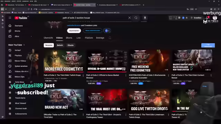Open 'Path of Exile 2: The Third Edict Content Reveal' title
The image size is (221, 124).
(188, 76)
